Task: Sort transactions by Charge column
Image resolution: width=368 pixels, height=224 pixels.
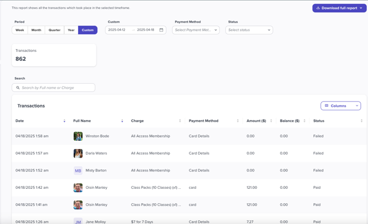Action: coord(180,121)
